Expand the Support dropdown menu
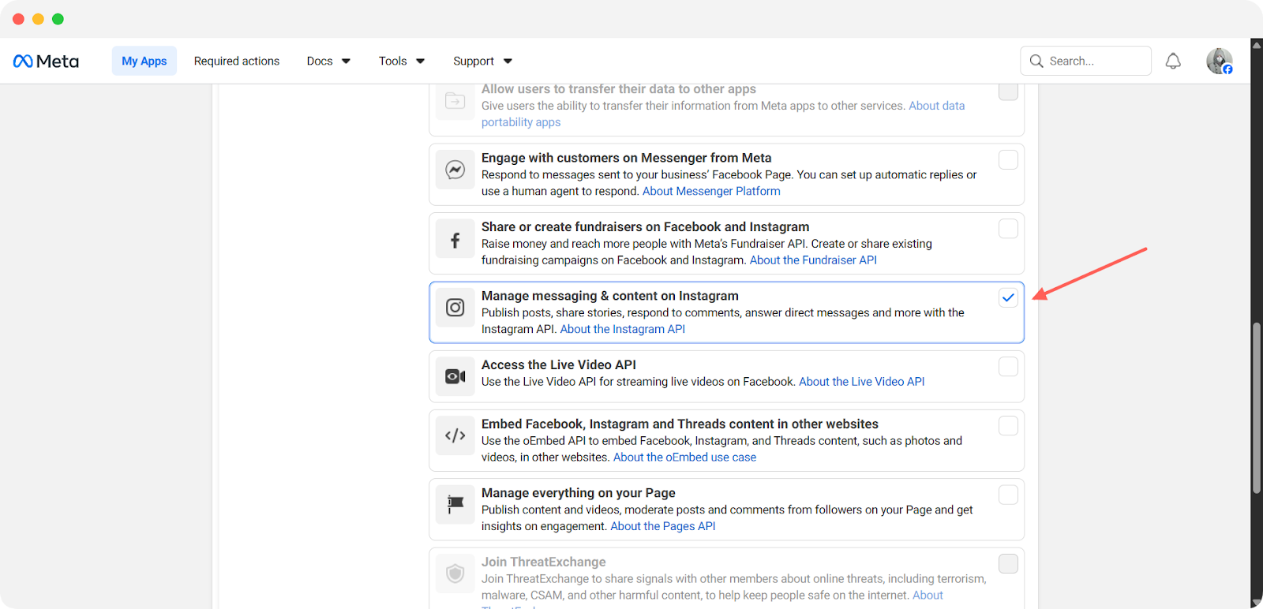Viewport: 1263px width, 609px height. (482, 62)
